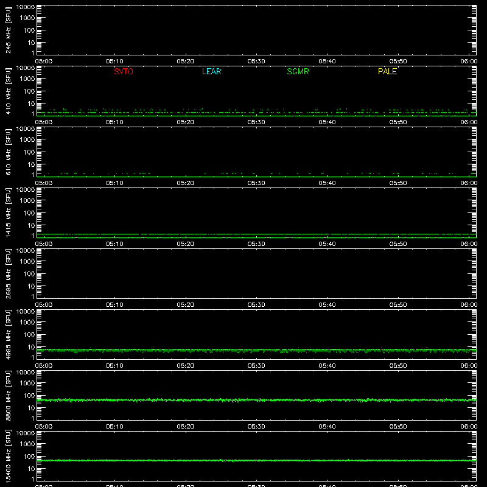Click the 8800 MHz [SFU] axis title
The width and height of the screenshot is (487, 487).
pyautogui.click(x=8, y=396)
